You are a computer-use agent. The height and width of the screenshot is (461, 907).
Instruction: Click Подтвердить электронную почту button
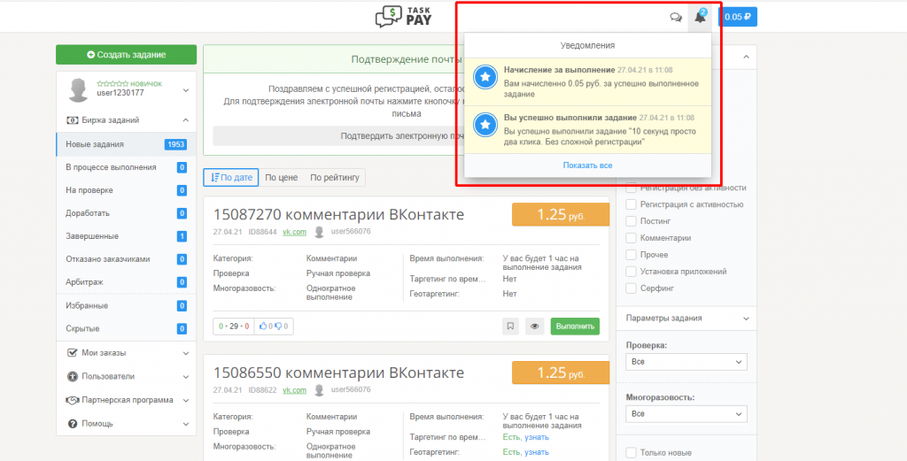tap(338, 136)
